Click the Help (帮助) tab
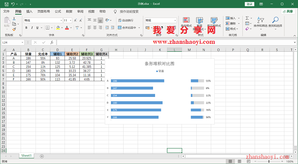 [103, 11]
